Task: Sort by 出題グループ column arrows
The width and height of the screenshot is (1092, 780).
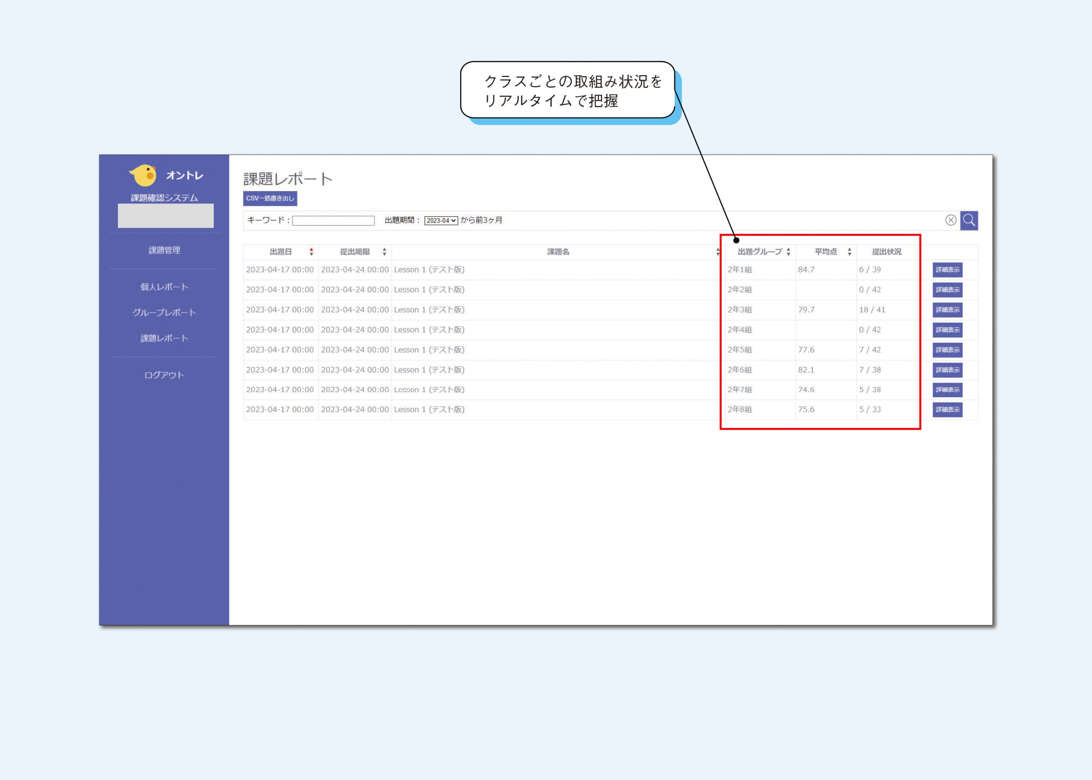Action: pyautogui.click(x=788, y=252)
